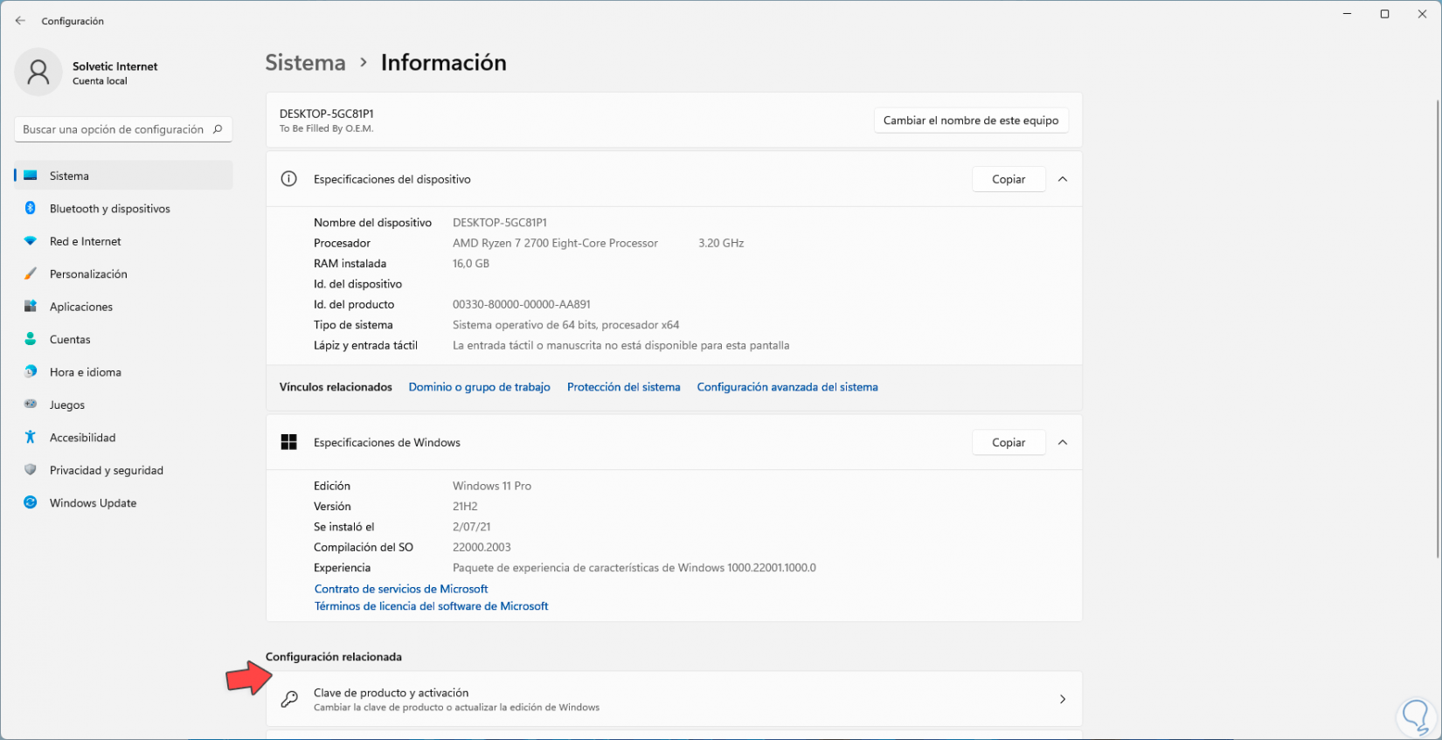The height and width of the screenshot is (740, 1442).
Task: Click the back arrow in title bar
Action: pyautogui.click(x=20, y=21)
